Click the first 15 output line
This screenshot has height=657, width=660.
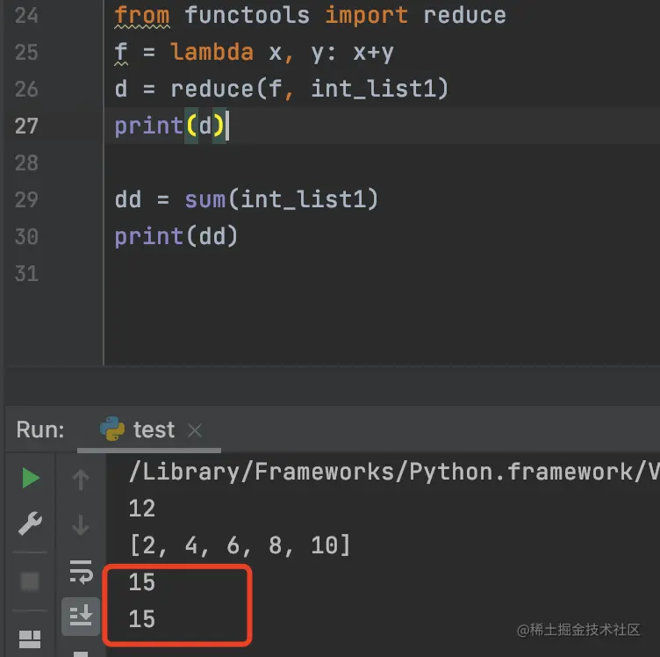point(142,582)
